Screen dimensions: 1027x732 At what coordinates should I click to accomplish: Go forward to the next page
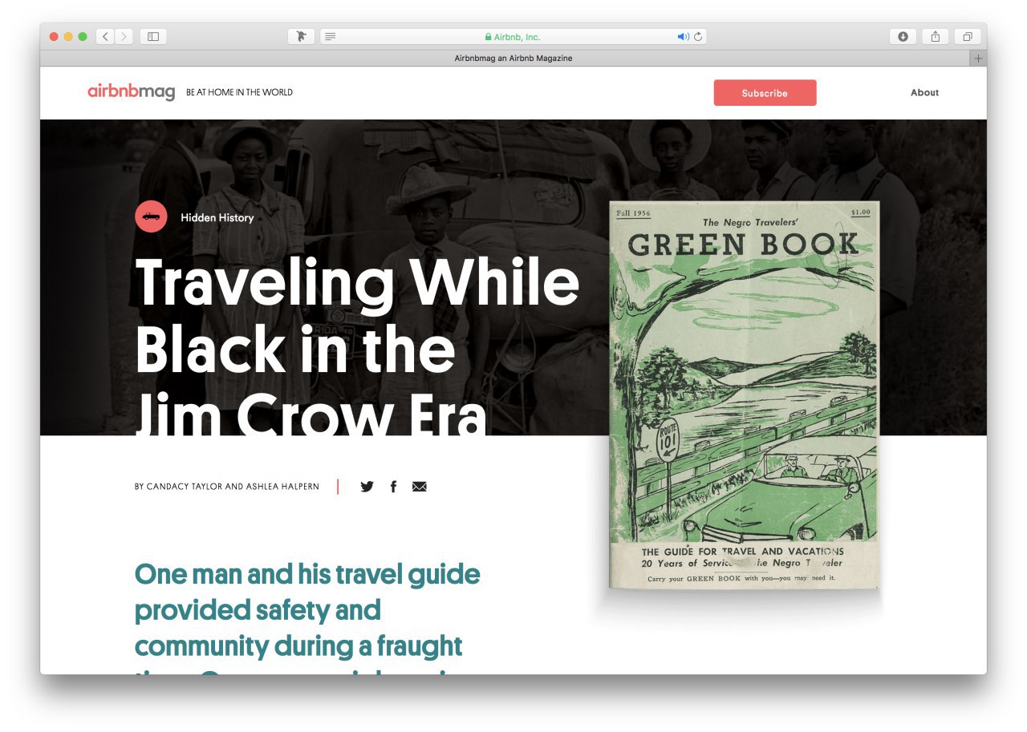click(x=124, y=36)
